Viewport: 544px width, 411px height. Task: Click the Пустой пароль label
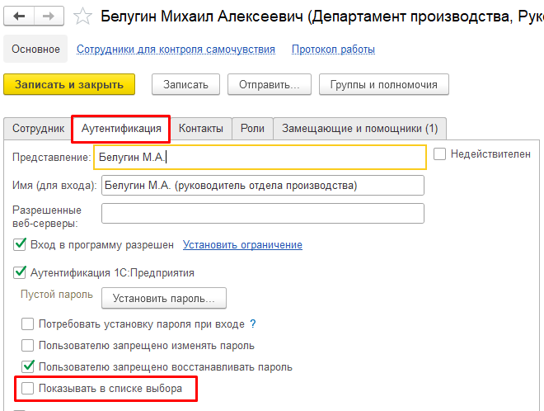click(x=57, y=295)
